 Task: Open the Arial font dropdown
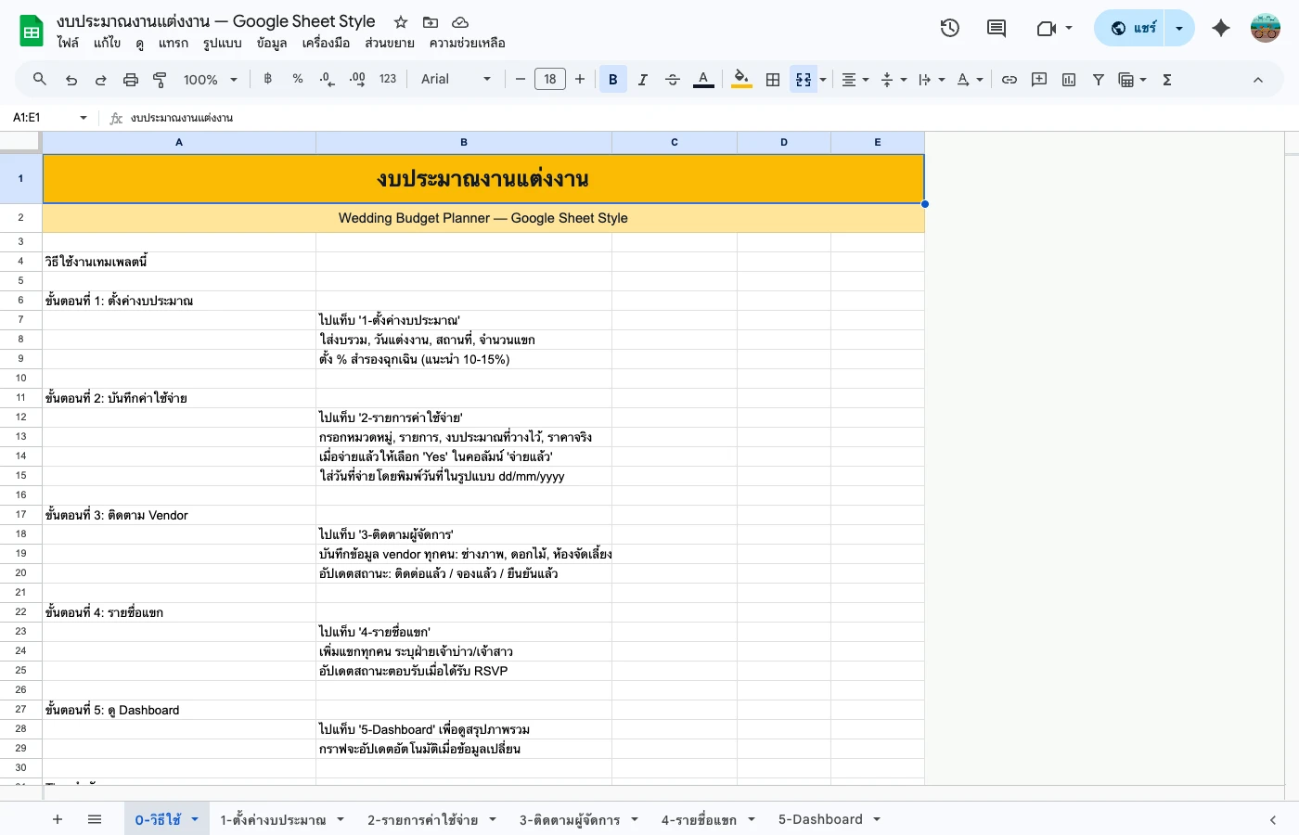[x=455, y=79]
